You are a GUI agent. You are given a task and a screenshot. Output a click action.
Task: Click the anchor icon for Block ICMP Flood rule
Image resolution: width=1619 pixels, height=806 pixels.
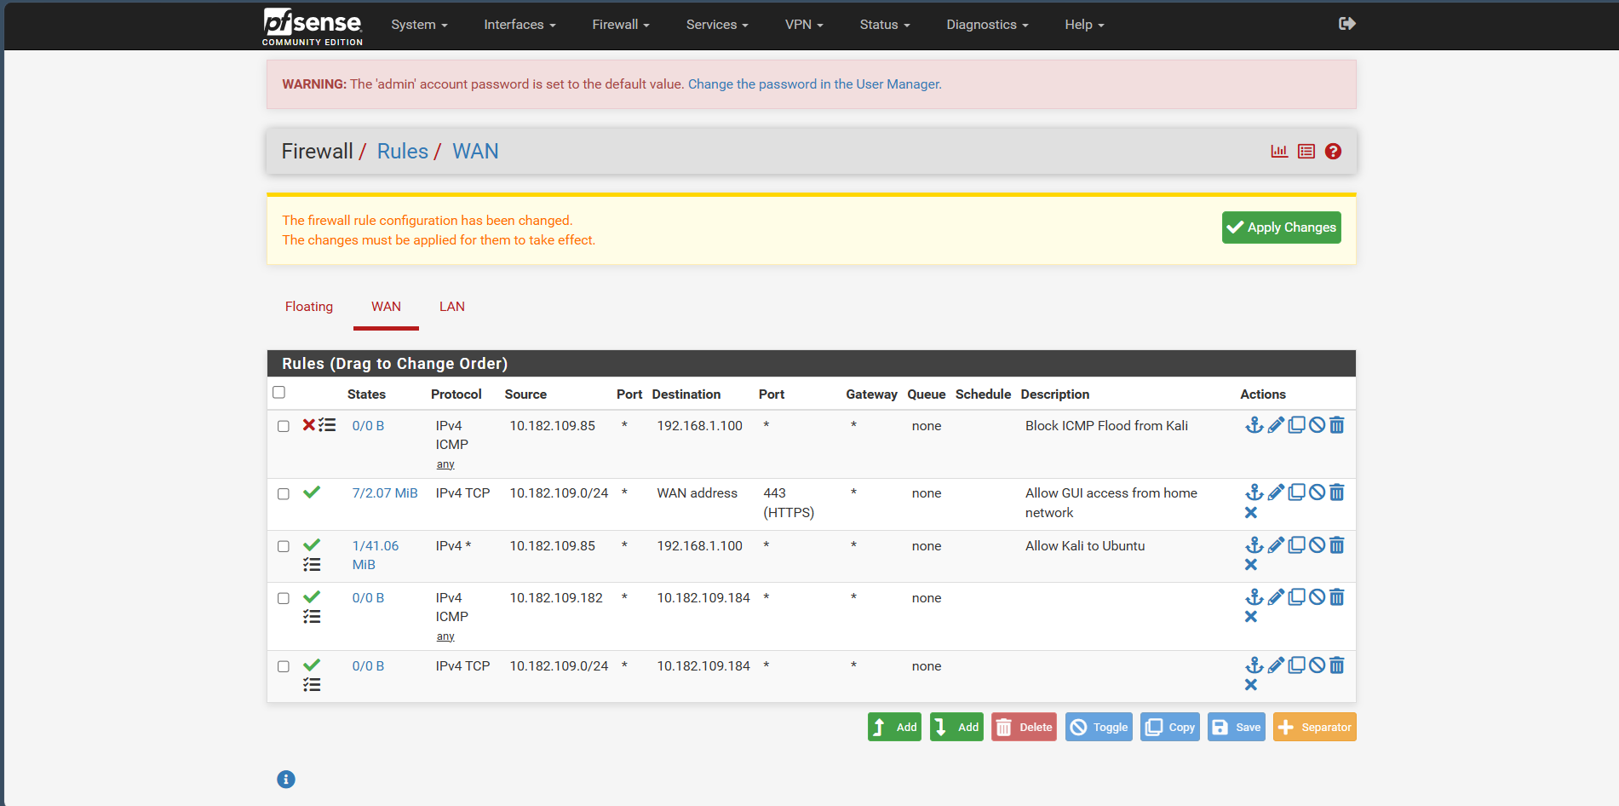pos(1254,425)
